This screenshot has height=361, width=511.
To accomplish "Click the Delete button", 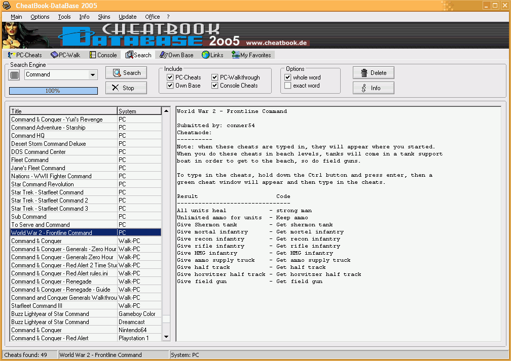I will click(x=373, y=73).
